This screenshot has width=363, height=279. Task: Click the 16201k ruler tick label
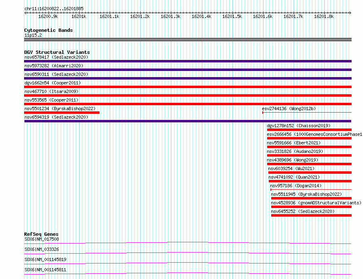[x=79, y=16]
